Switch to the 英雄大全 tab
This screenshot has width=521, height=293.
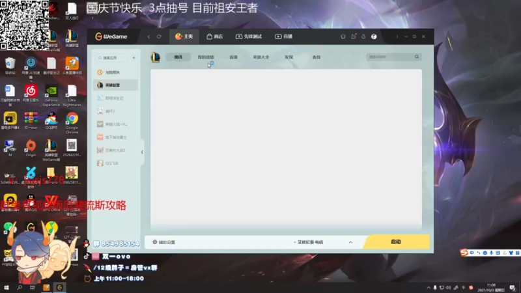coord(261,57)
